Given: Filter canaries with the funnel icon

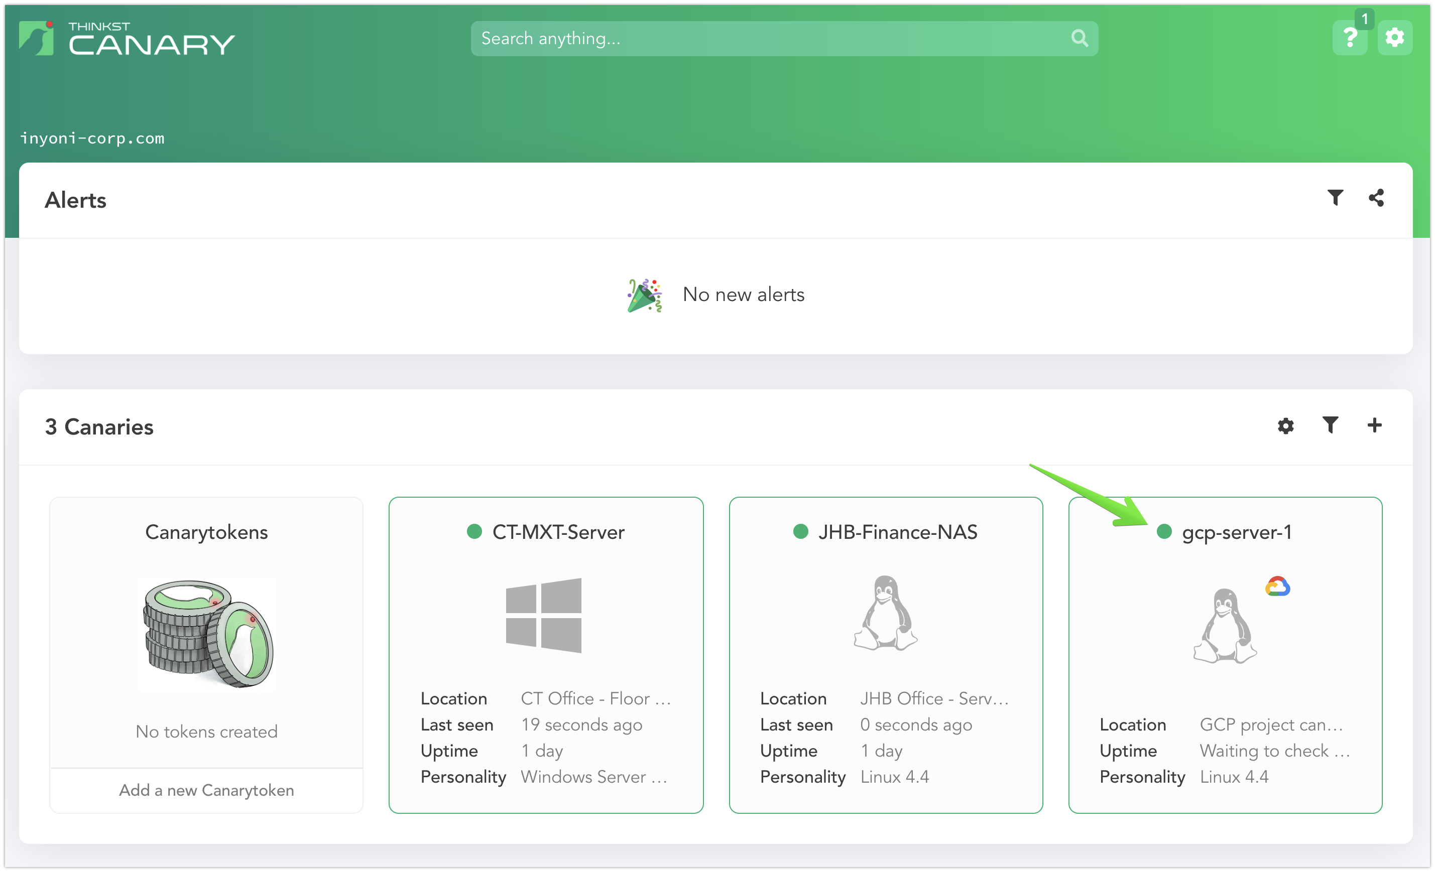Looking at the screenshot, I should click(x=1330, y=425).
